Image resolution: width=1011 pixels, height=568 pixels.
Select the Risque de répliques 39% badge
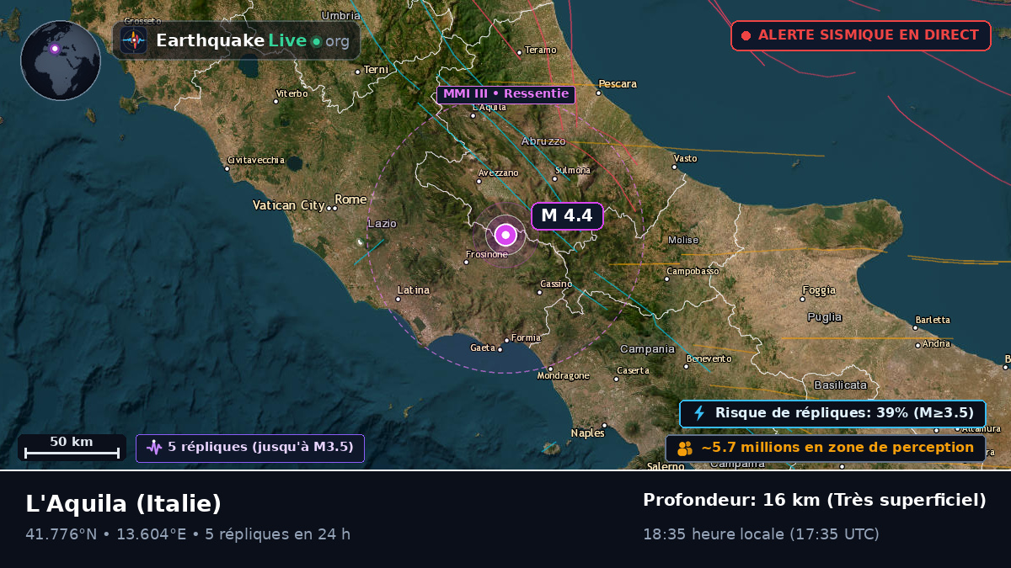coord(832,413)
